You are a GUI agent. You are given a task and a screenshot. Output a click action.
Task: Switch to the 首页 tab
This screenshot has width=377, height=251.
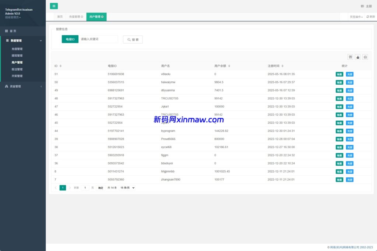tap(59, 17)
